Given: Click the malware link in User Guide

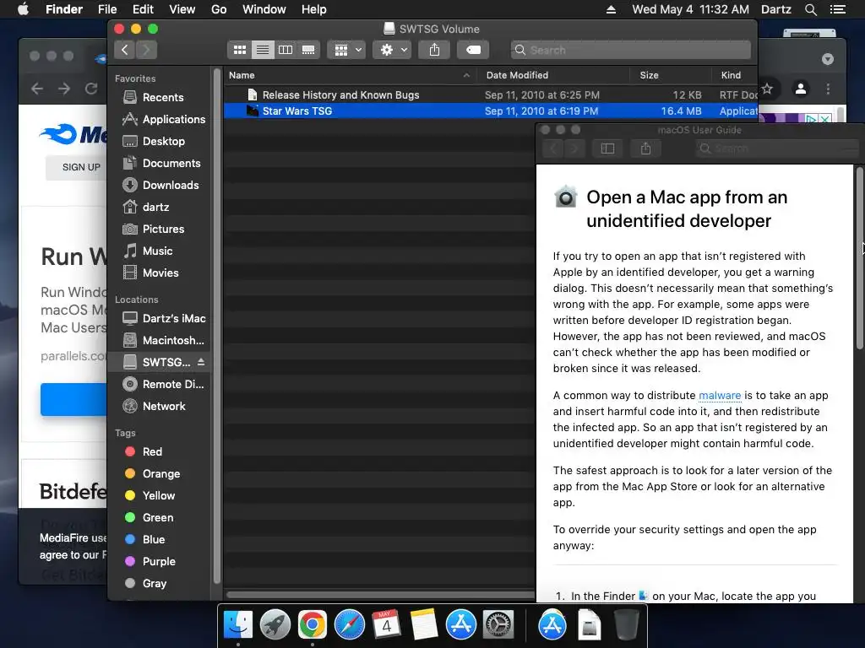Looking at the screenshot, I should coord(720,395).
